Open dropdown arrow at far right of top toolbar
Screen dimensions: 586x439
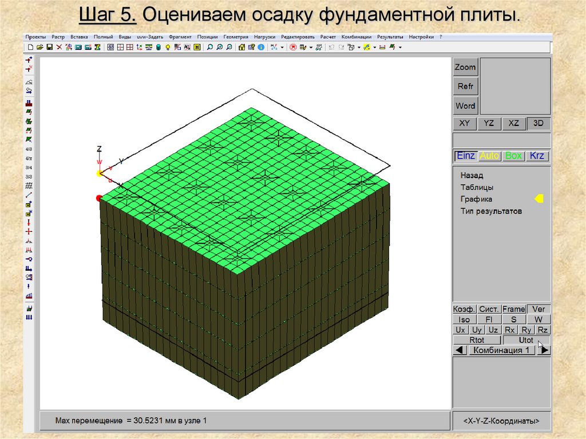[x=400, y=47]
